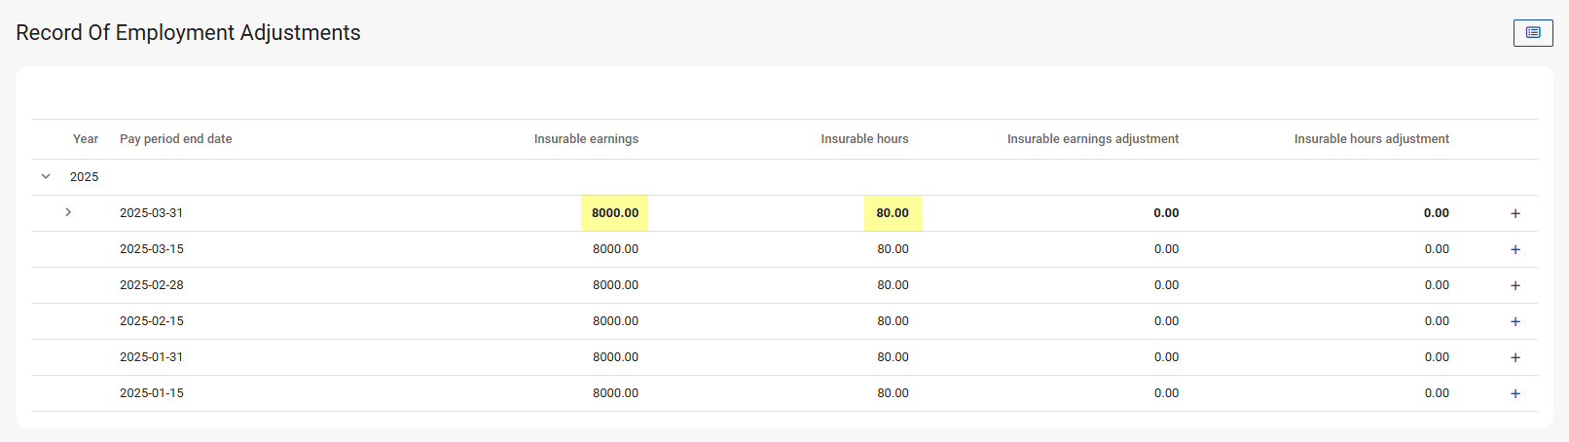Viewport: 1569px width, 442px height.
Task: Select the 2025 year group label
Action: 85,177
